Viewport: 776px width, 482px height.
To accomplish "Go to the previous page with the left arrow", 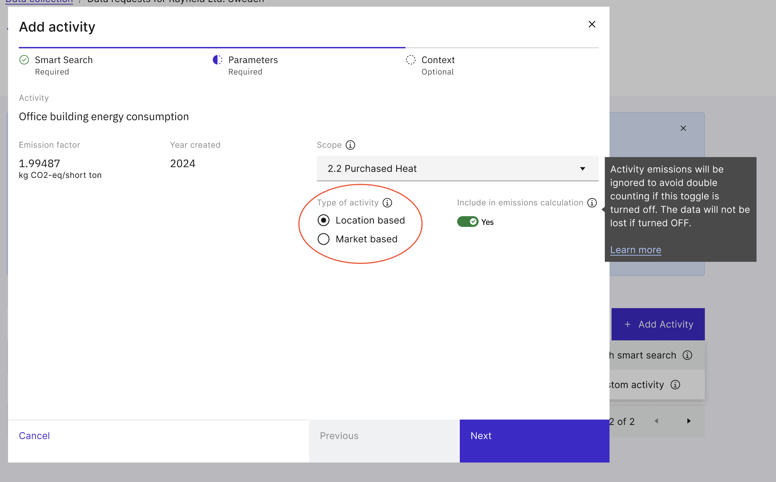I will coord(656,421).
